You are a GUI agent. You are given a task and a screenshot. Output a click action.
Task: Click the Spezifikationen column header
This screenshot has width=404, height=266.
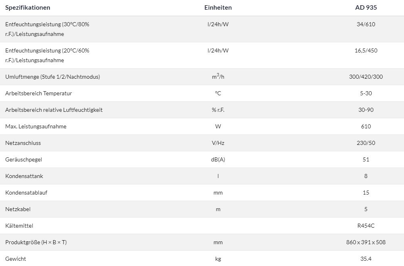(x=27, y=8)
